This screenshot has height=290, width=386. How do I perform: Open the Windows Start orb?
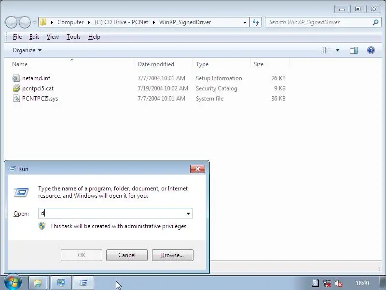13,282
